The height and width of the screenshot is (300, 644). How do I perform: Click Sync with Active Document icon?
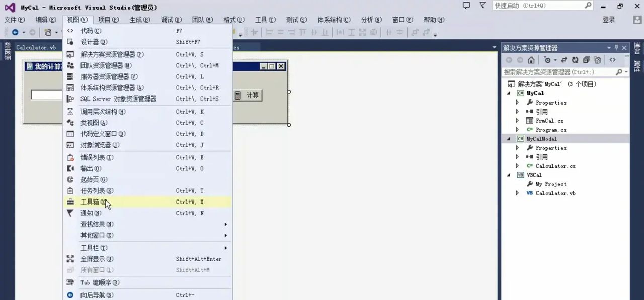565,60
